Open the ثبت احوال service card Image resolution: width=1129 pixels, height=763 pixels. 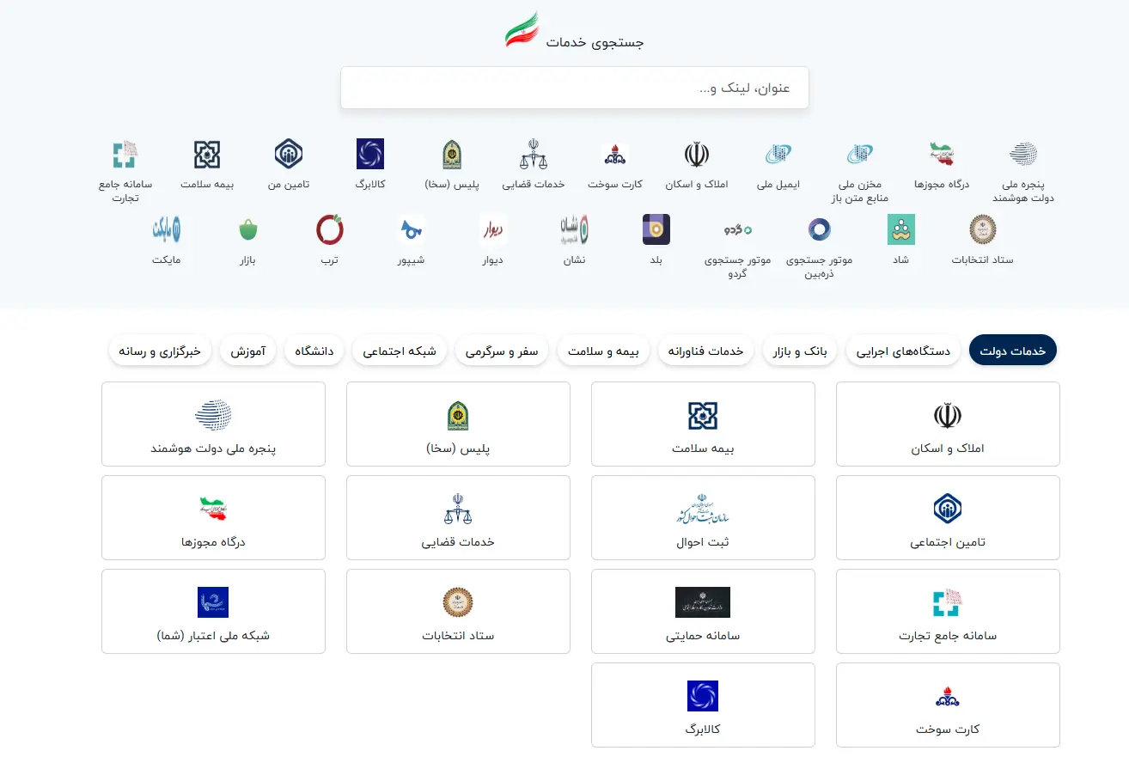tap(703, 517)
